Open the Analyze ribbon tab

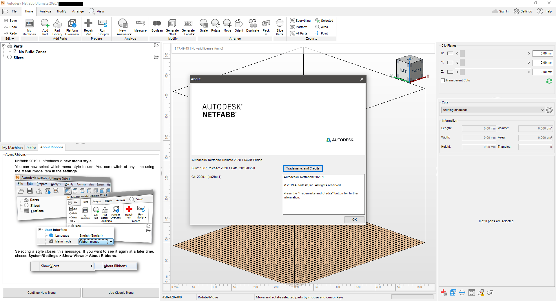pyautogui.click(x=45, y=11)
